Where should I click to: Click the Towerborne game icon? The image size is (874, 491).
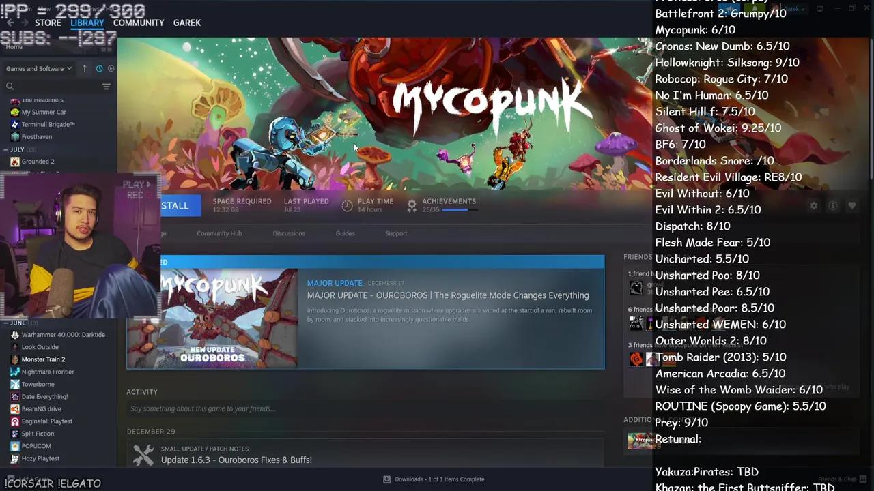point(15,384)
